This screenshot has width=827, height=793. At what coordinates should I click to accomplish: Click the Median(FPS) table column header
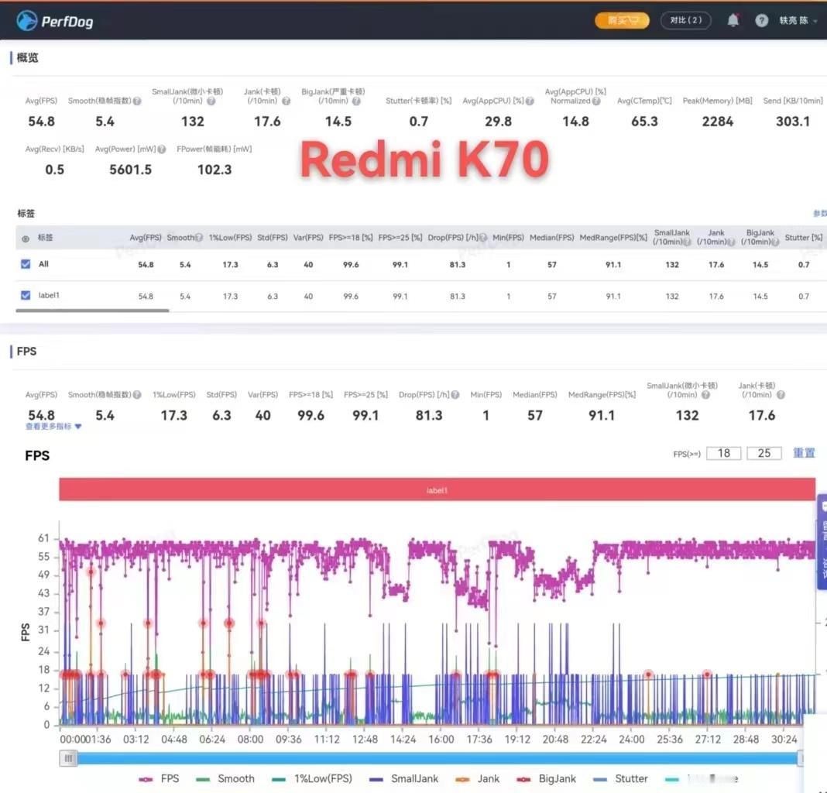point(551,238)
